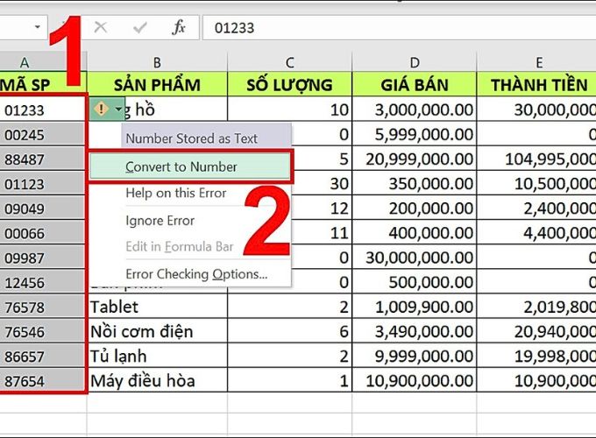This screenshot has width=596, height=438.
Task: Expand the error indicator dropdown arrow
Action: point(118,109)
